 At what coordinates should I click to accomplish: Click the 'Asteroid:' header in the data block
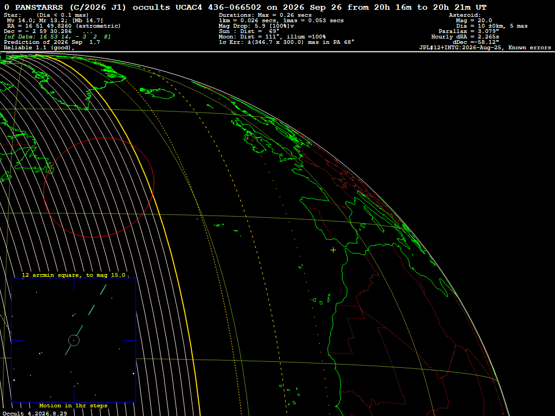(464, 15)
